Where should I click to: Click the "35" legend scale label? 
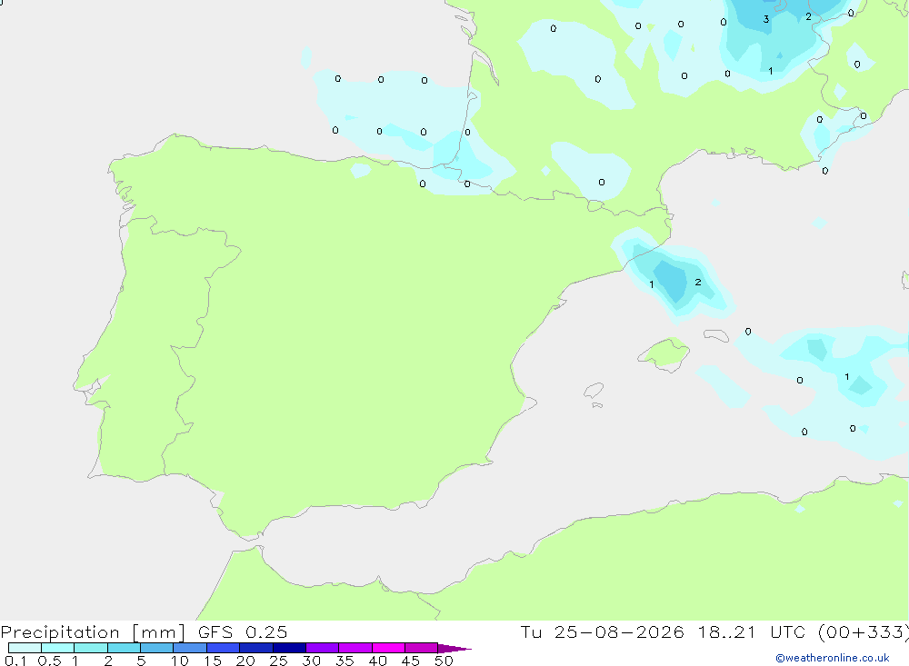pos(345,661)
